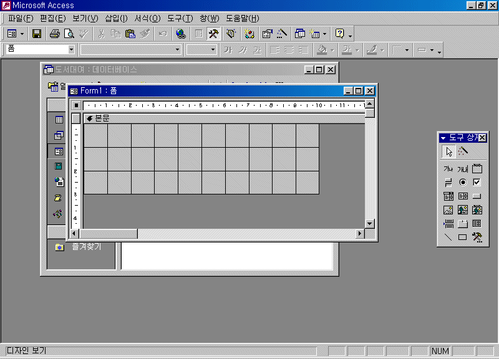Select the Rectangle tool in toolbox
Viewport: 499px width, 359px height.
463,237
